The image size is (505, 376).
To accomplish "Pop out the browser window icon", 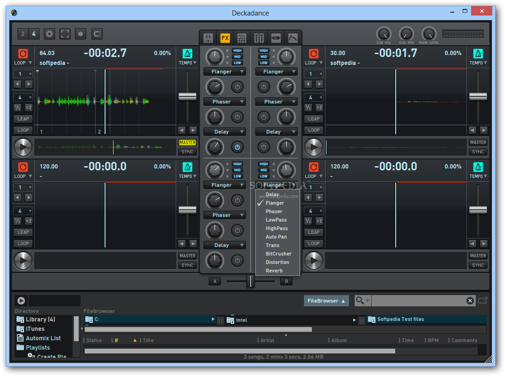I will coord(482,300).
